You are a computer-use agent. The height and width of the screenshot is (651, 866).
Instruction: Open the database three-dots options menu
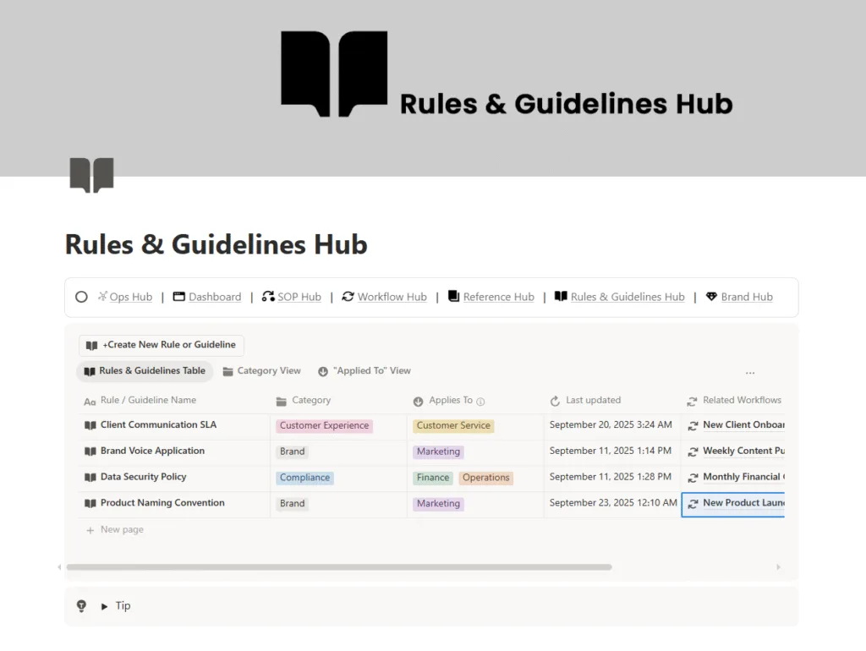(750, 372)
